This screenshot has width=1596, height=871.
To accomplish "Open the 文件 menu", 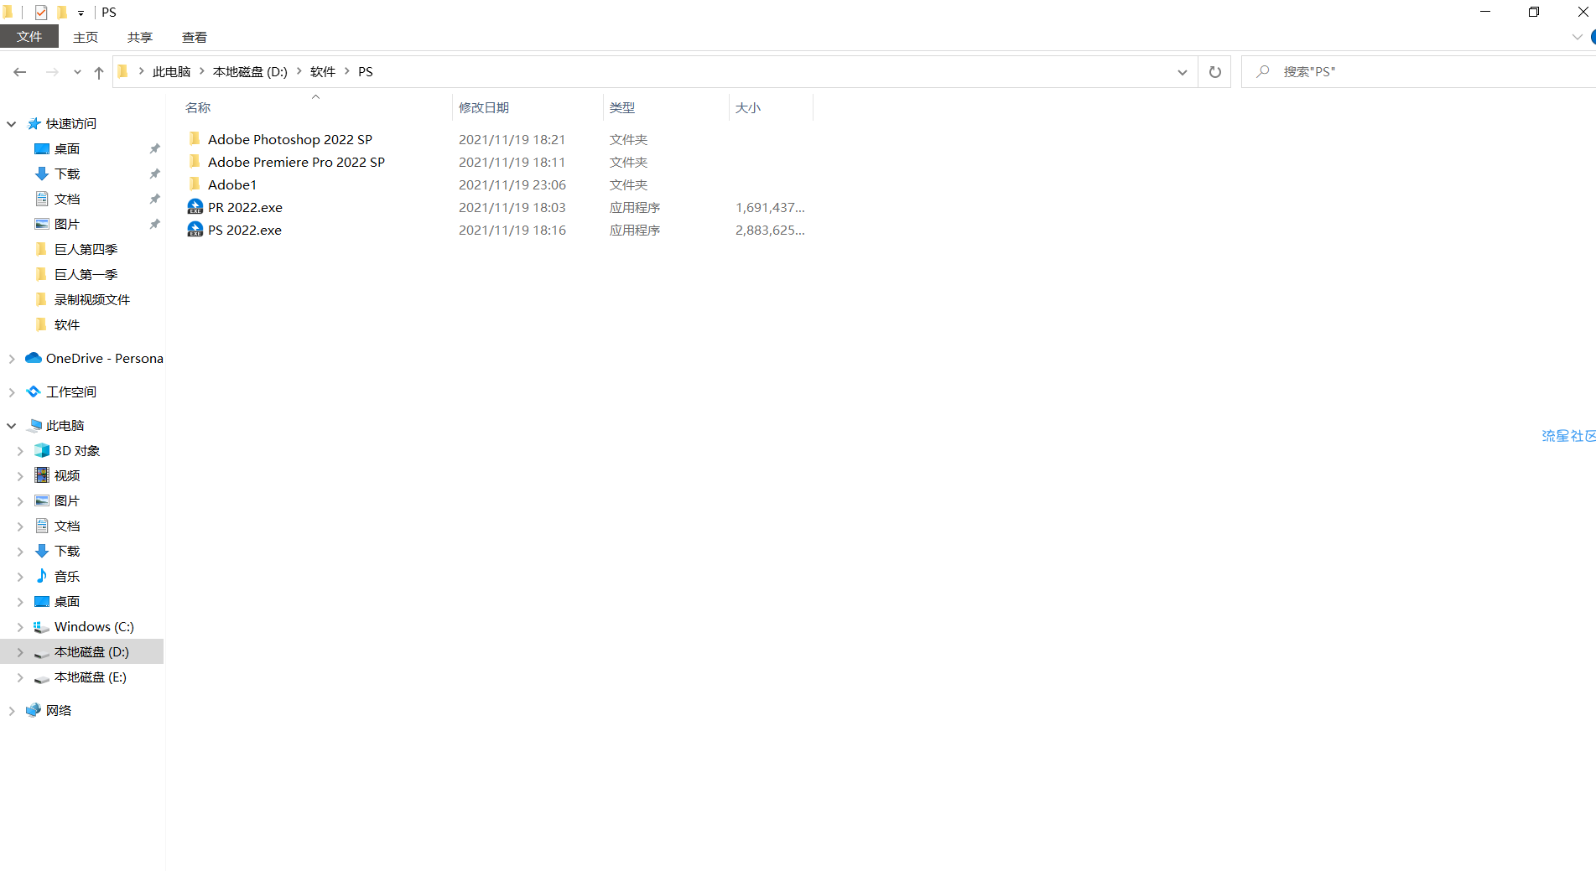I will [29, 37].
